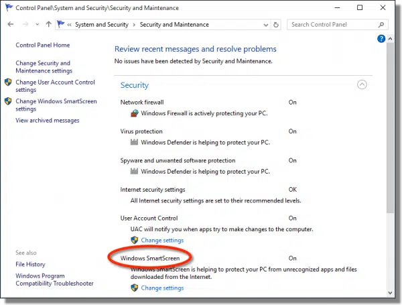Click the Virus protection label
The height and width of the screenshot is (305, 402).
[x=141, y=131]
